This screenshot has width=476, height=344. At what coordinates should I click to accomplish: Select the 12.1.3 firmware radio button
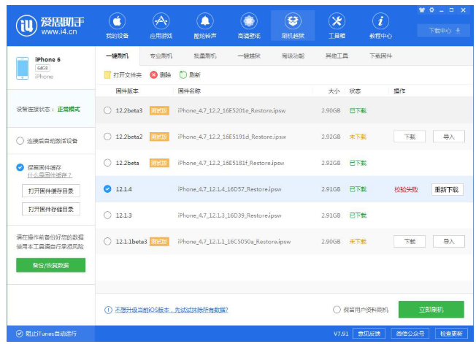108,215
